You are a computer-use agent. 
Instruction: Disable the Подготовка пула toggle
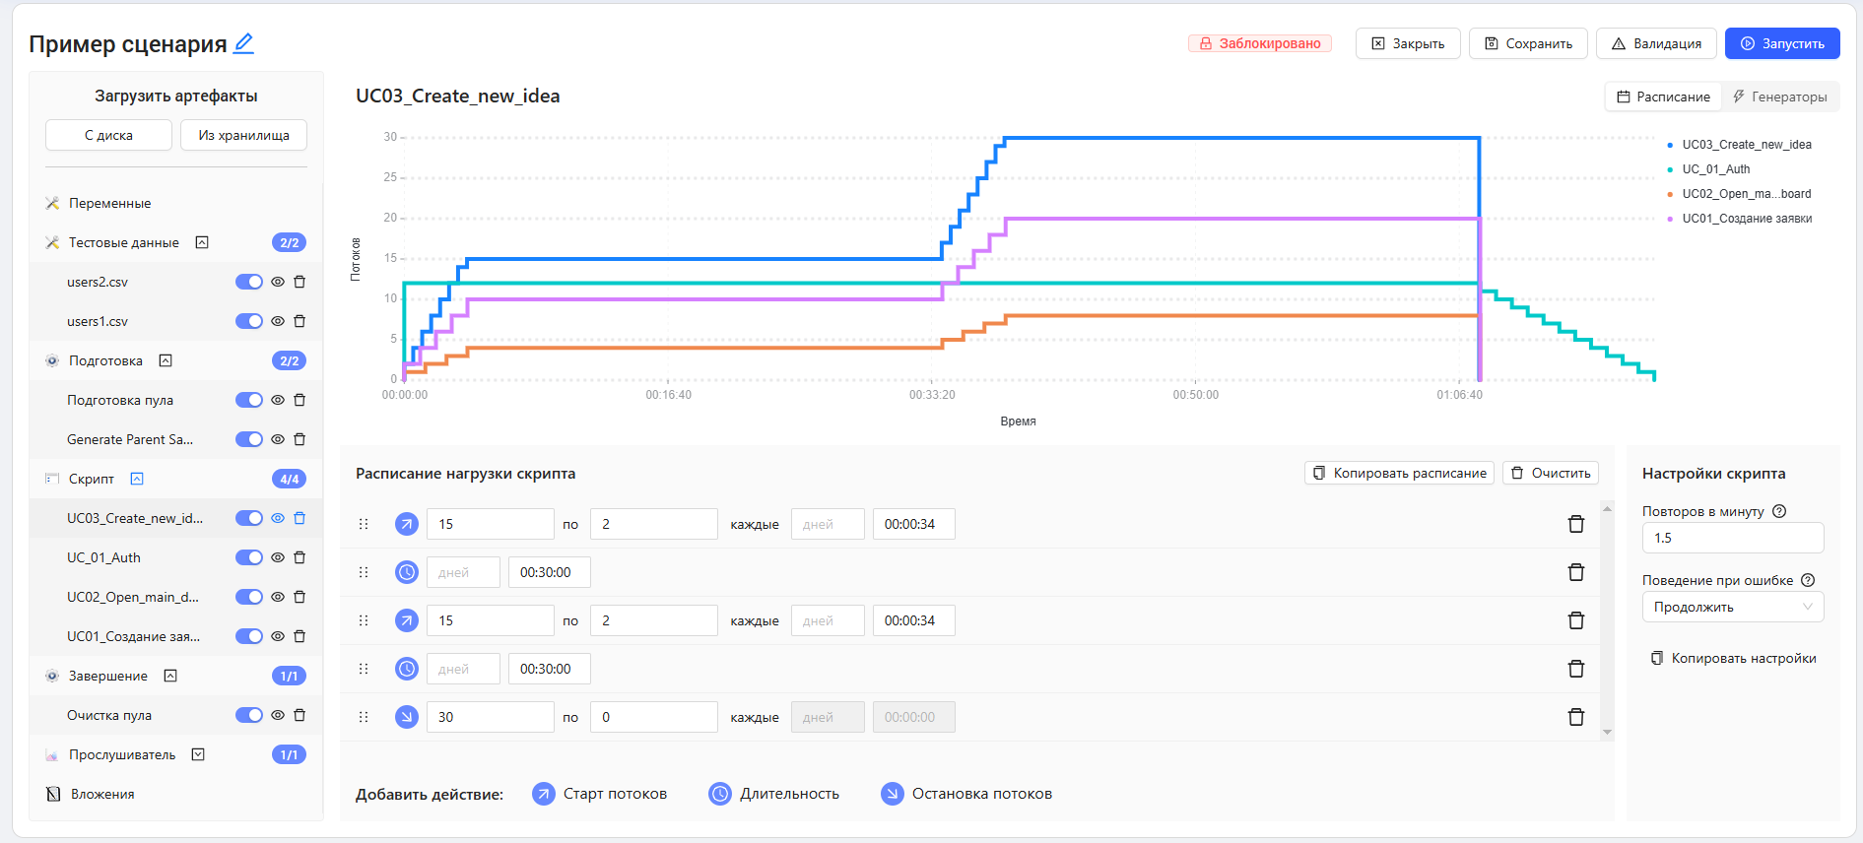click(x=248, y=400)
